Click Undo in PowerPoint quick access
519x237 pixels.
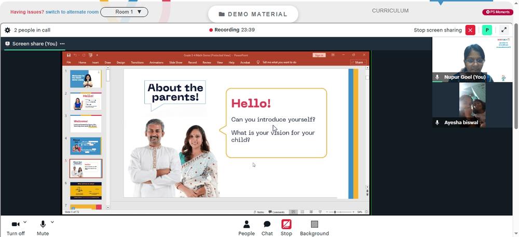[x=75, y=55]
